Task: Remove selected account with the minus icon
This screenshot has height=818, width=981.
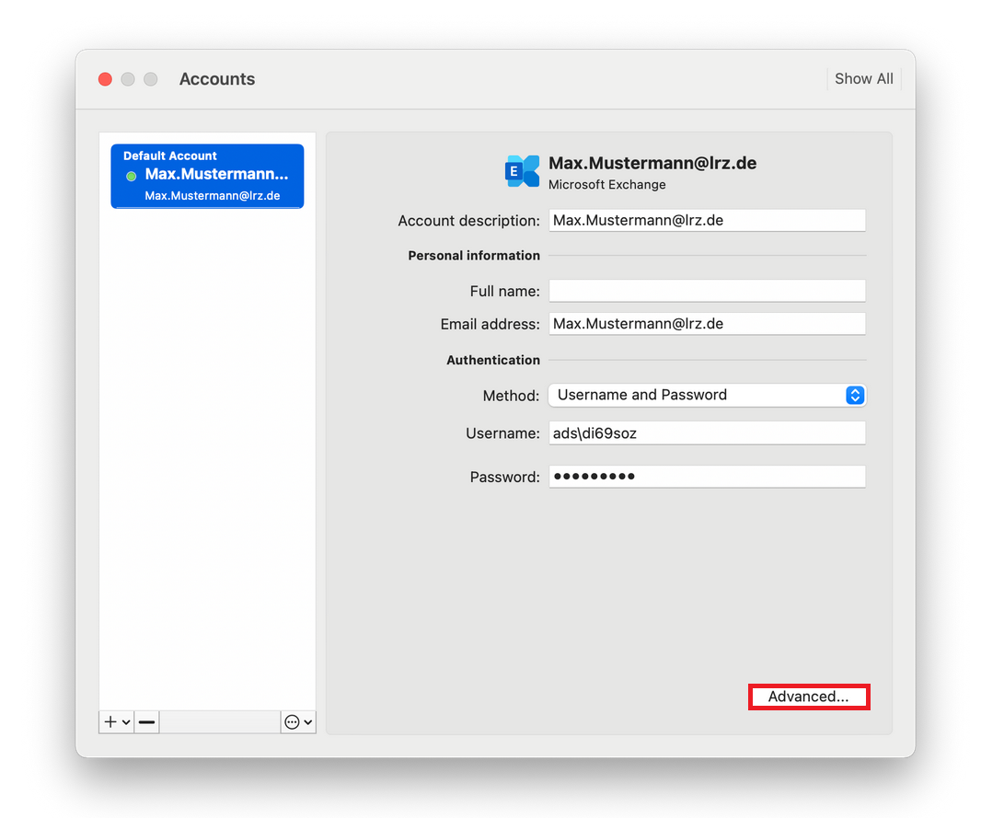Action: click(145, 721)
